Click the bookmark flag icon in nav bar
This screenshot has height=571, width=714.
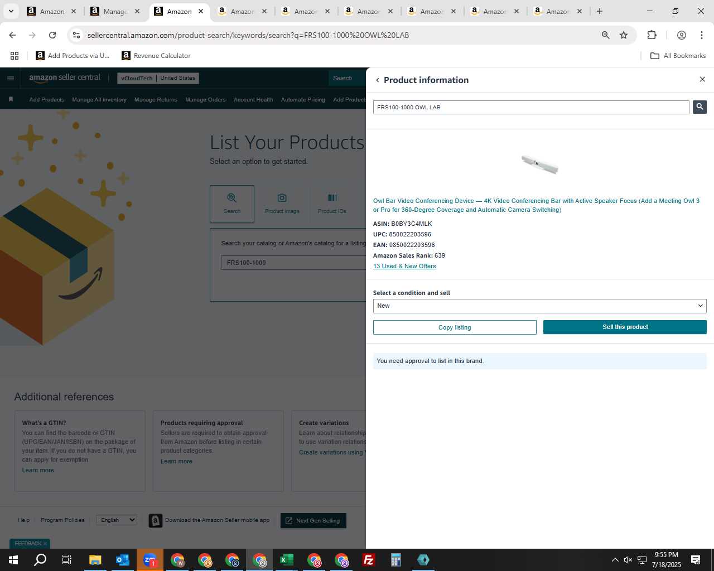coord(11,99)
